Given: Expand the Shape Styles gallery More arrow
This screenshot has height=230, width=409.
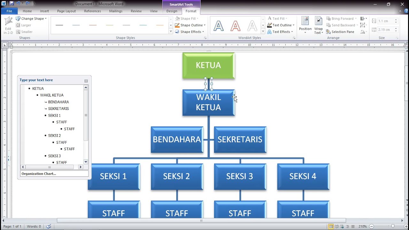Looking at the screenshot, I should 171,32.
